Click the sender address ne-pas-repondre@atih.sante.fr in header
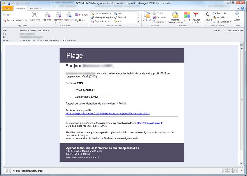The width and height of the screenshot is (247, 176). coord(34,30)
